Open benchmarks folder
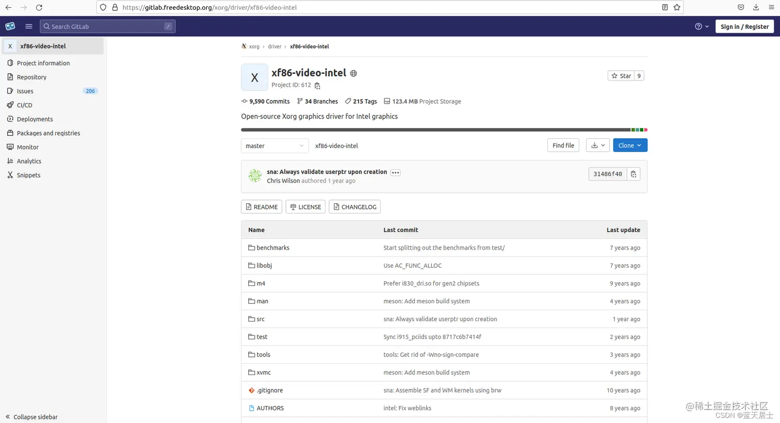The height and width of the screenshot is (423, 780). coord(273,248)
